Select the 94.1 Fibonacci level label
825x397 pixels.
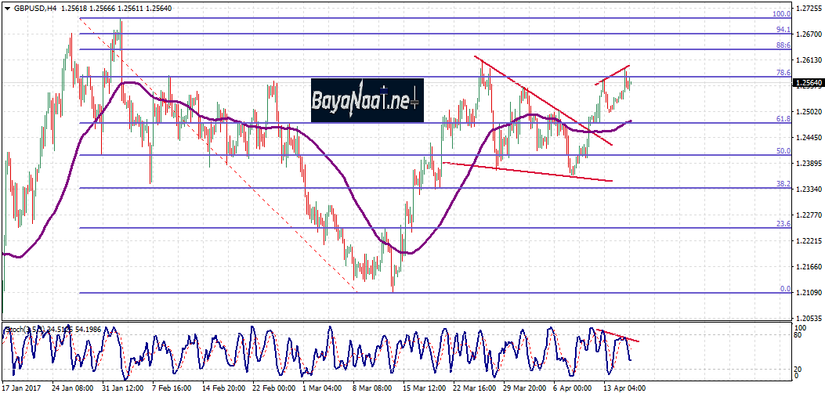[782, 30]
